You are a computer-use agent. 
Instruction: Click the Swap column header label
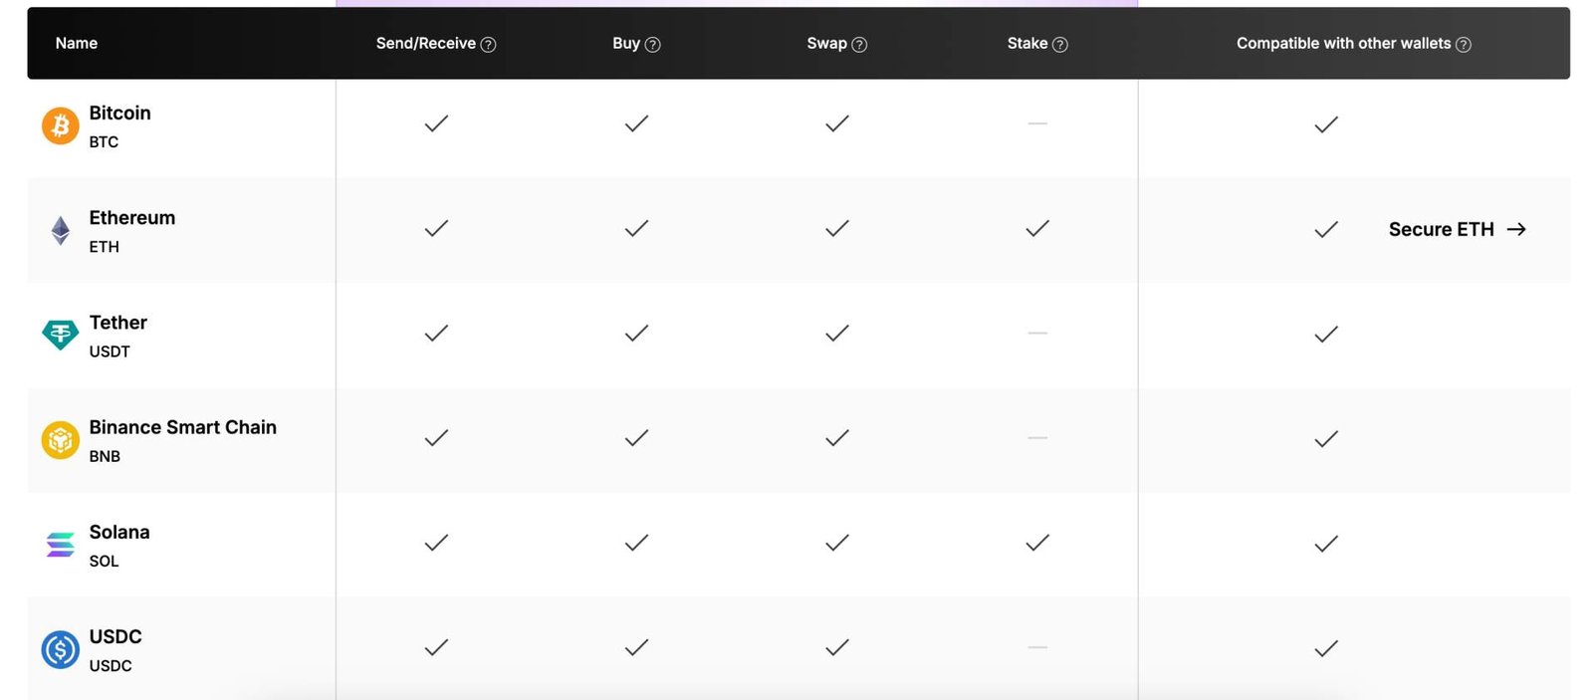[826, 43]
